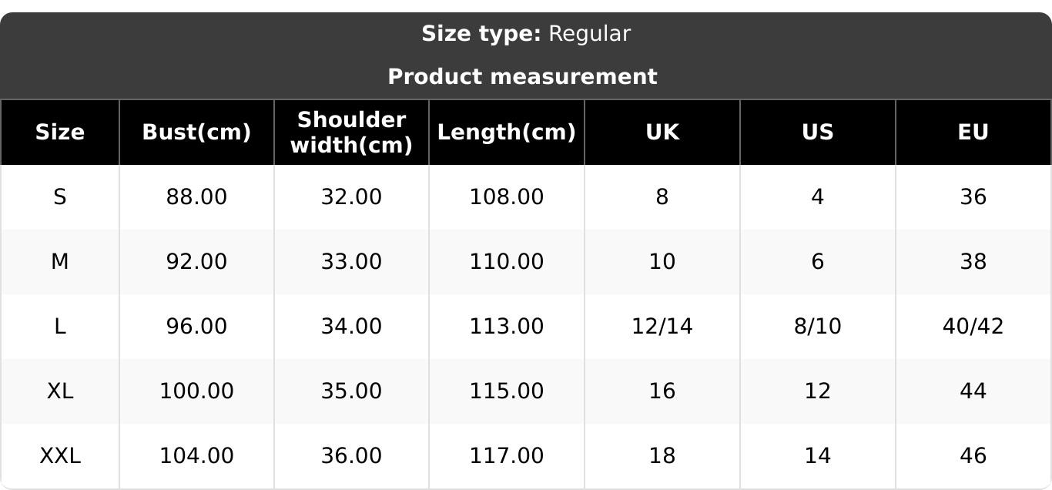Select the shoulder width 35.00 cell
Screen dimensions: 1052x490
(x=351, y=391)
